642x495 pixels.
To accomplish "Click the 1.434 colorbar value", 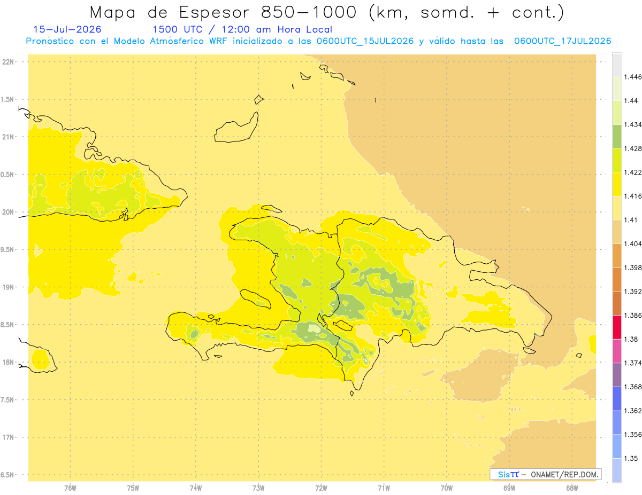I will (633, 124).
